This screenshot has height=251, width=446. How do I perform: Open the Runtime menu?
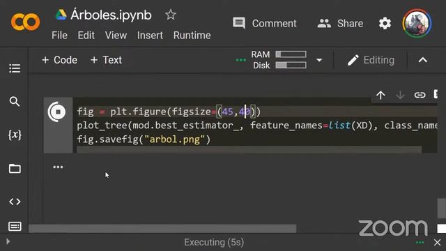tap(192, 36)
